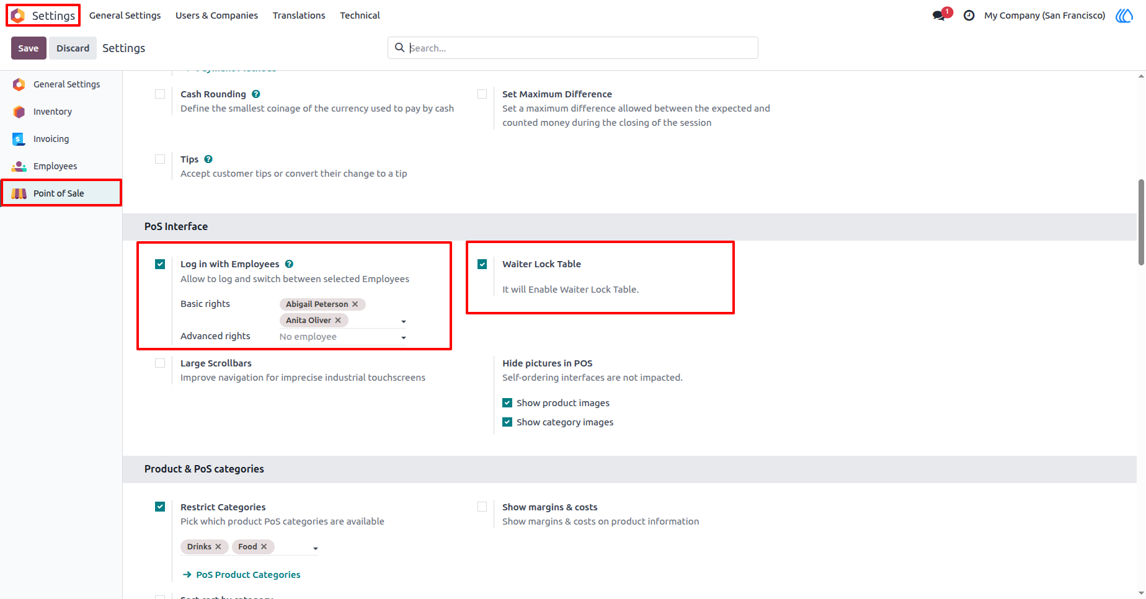Click the Invoicing sidebar icon
This screenshot has height=599, width=1146.
(x=19, y=139)
